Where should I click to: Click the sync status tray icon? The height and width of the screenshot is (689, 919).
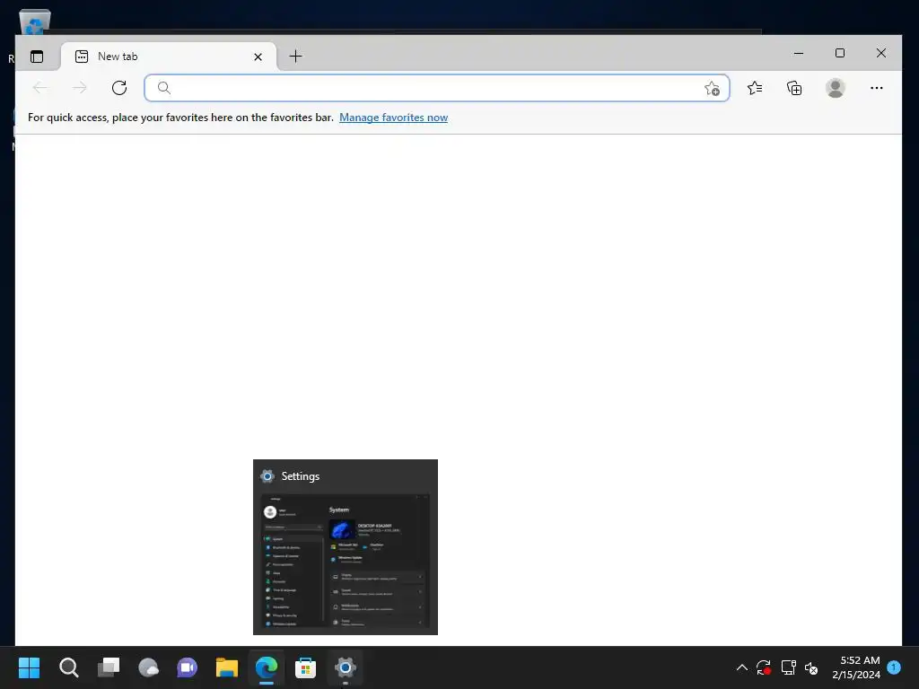764,667
